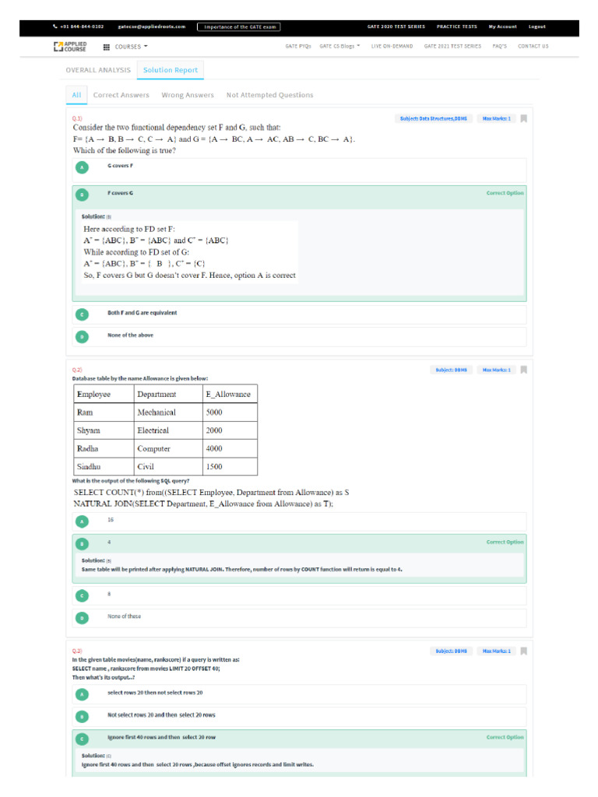Select option B circle for question 3
Screen dimensions: 598x797
click(82, 716)
